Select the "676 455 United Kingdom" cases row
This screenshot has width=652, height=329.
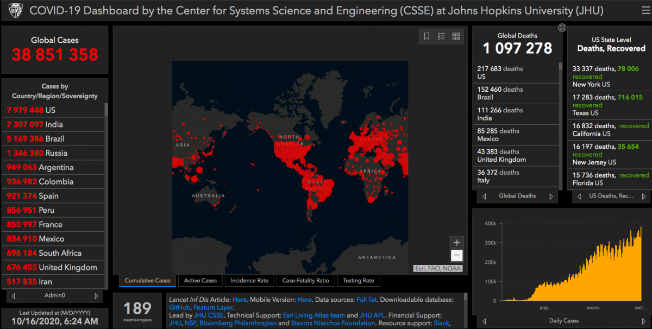pyautogui.click(x=53, y=267)
